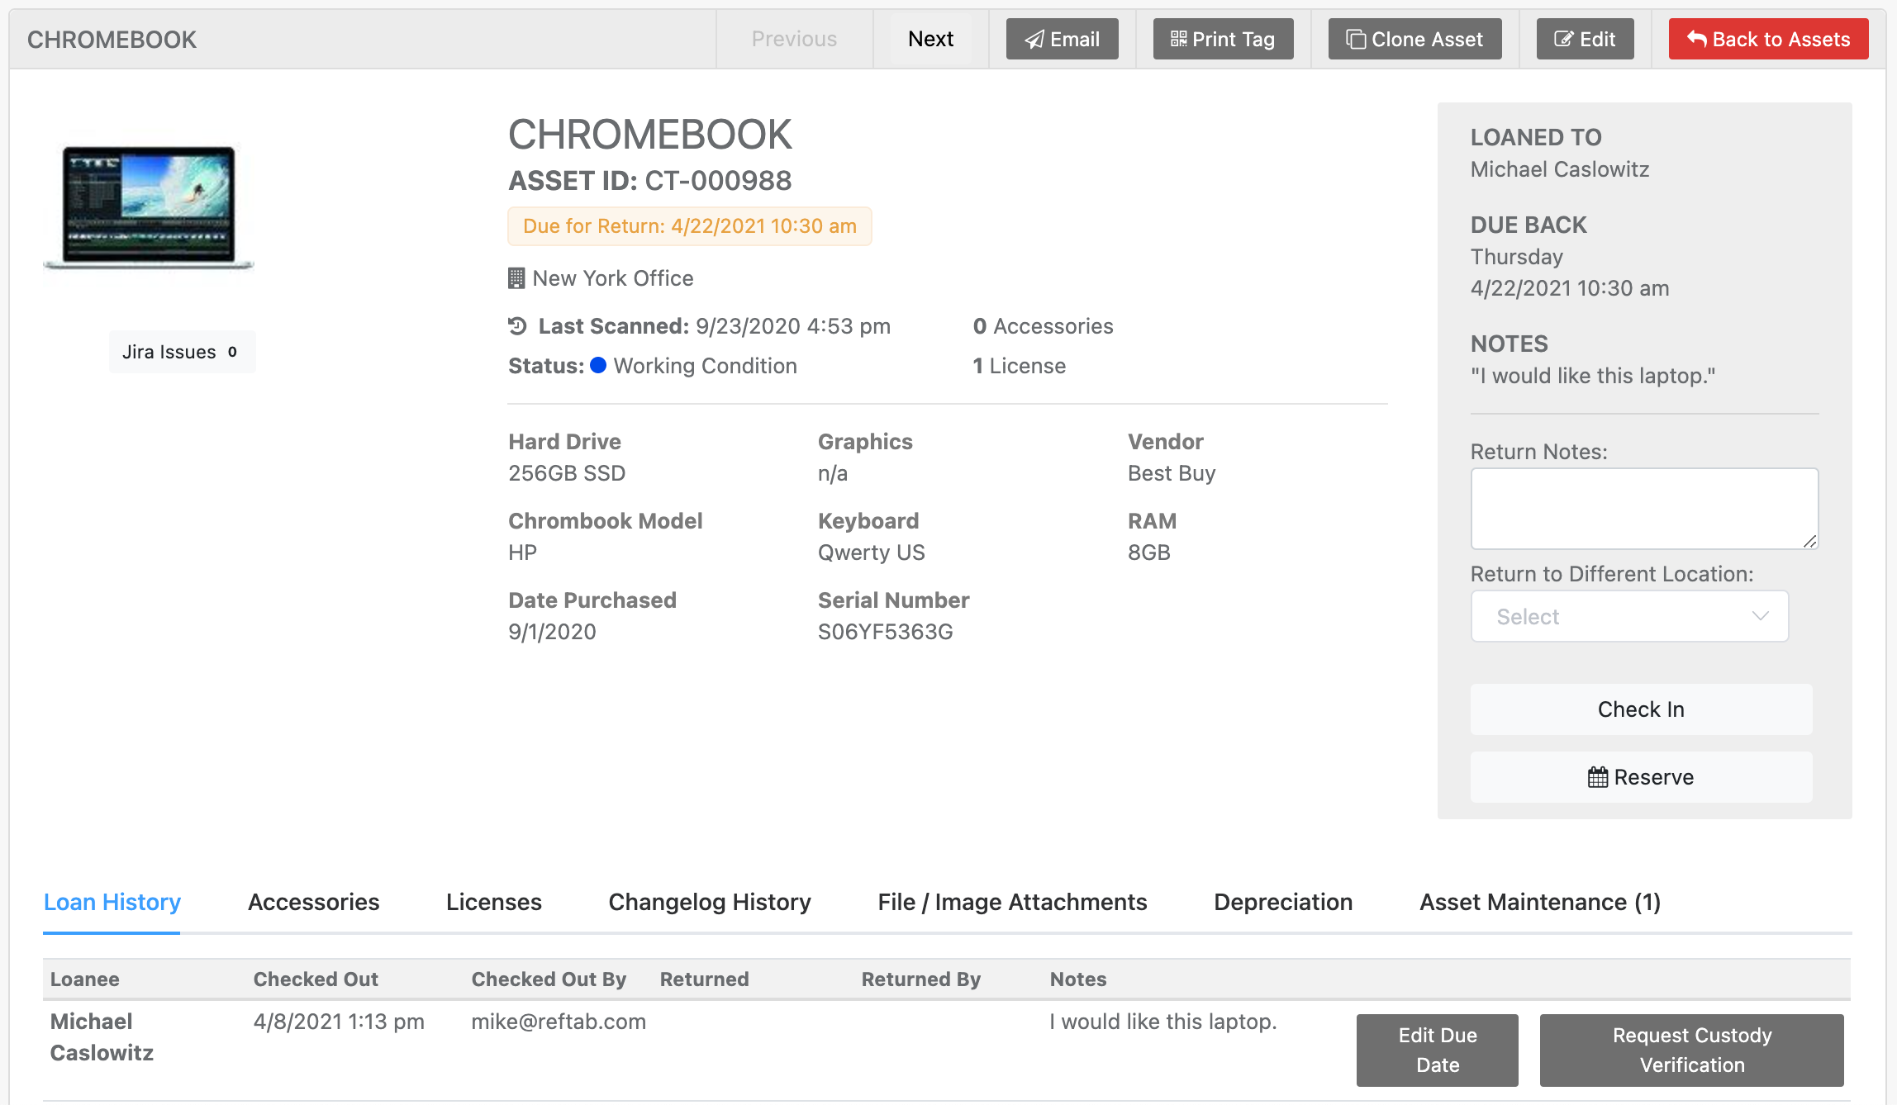Open Print Tag QR option
This screenshot has height=1105, width=1897.
click(1223, 39)
